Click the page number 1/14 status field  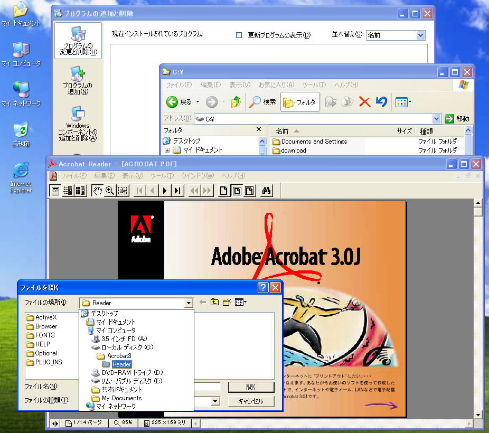tap(84, 423)
